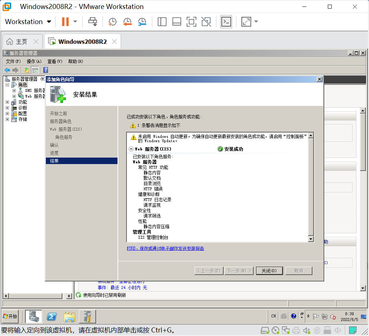Click the Server Manager right pane scrollbar thumb

363,142
